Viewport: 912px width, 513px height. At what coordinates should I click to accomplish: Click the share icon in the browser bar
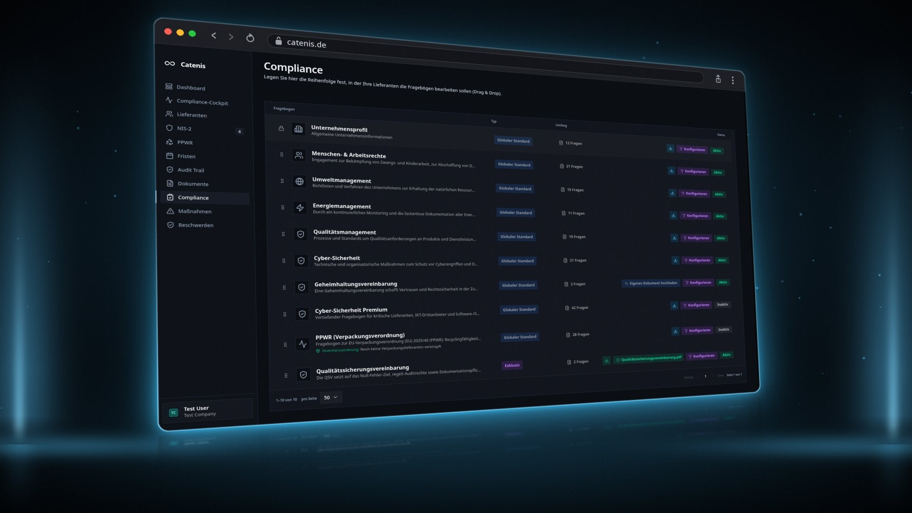click(x=718, y=79)
